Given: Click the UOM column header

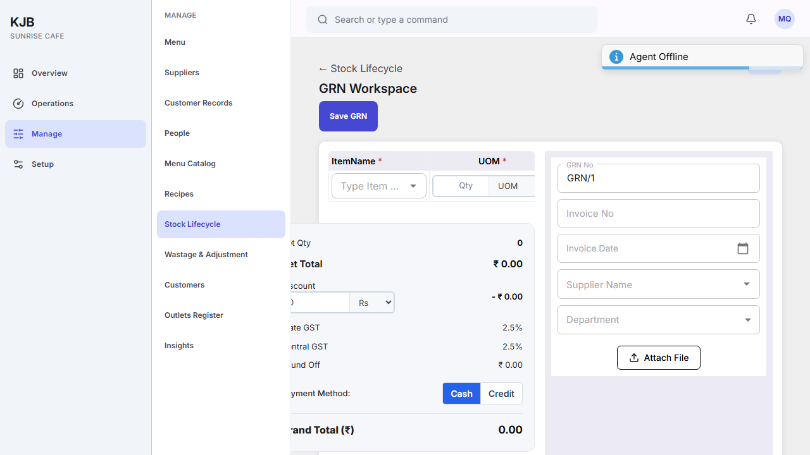Looking at the screenshot, I should tap(492, 161).
